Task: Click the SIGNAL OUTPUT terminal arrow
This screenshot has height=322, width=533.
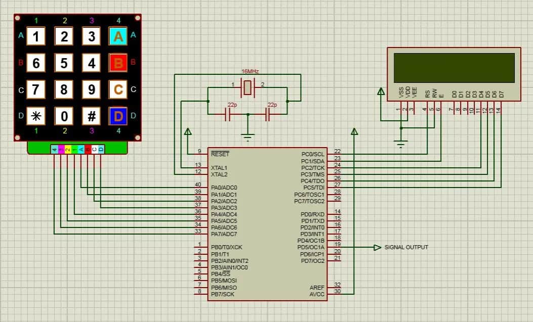Action: [377, 248]
